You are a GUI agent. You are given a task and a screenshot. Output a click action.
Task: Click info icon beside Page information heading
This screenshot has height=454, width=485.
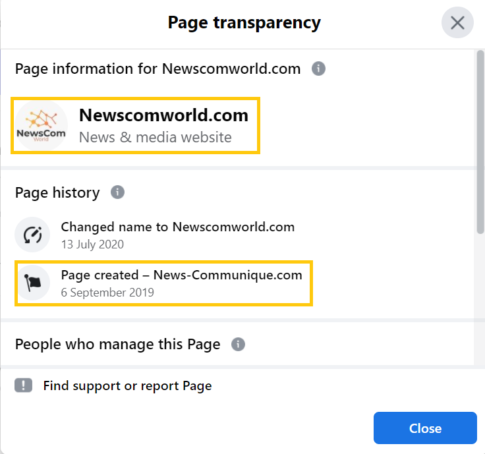coord(318,69)
